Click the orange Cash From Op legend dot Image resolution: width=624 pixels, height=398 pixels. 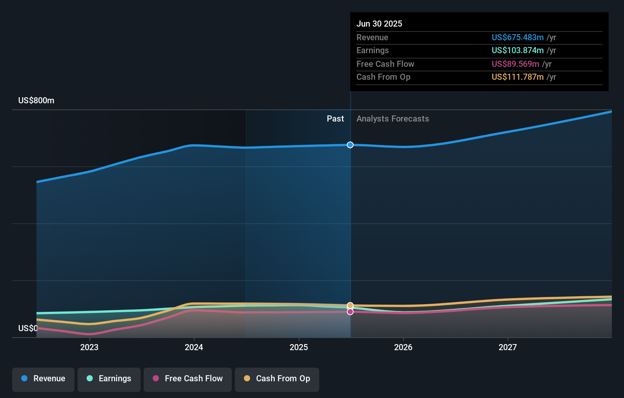pos(247,379)
